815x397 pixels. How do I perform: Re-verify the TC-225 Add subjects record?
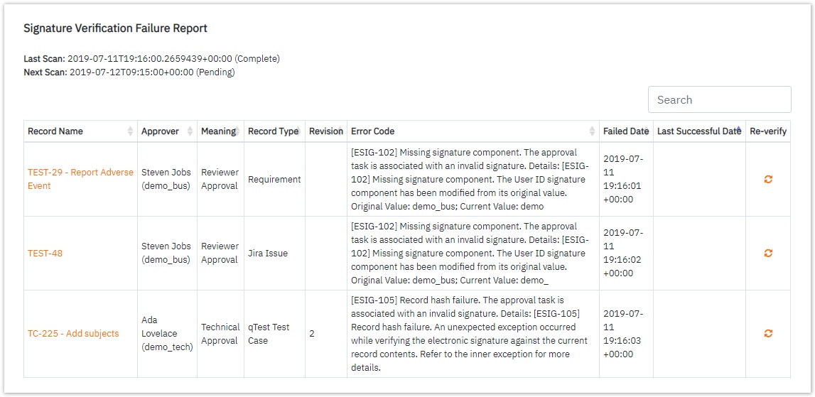click(x=768, y=333)
